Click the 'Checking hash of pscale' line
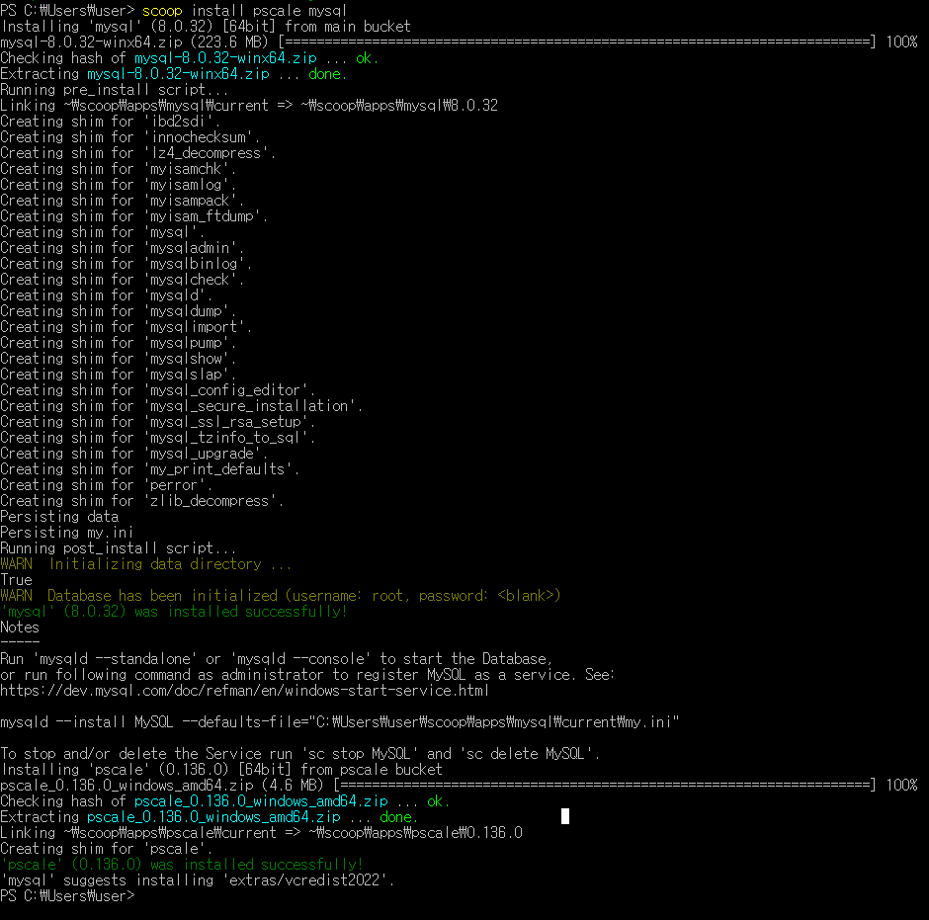Viewport: 929px width, 920px height. pyautogui.click(x=224, y=801)
